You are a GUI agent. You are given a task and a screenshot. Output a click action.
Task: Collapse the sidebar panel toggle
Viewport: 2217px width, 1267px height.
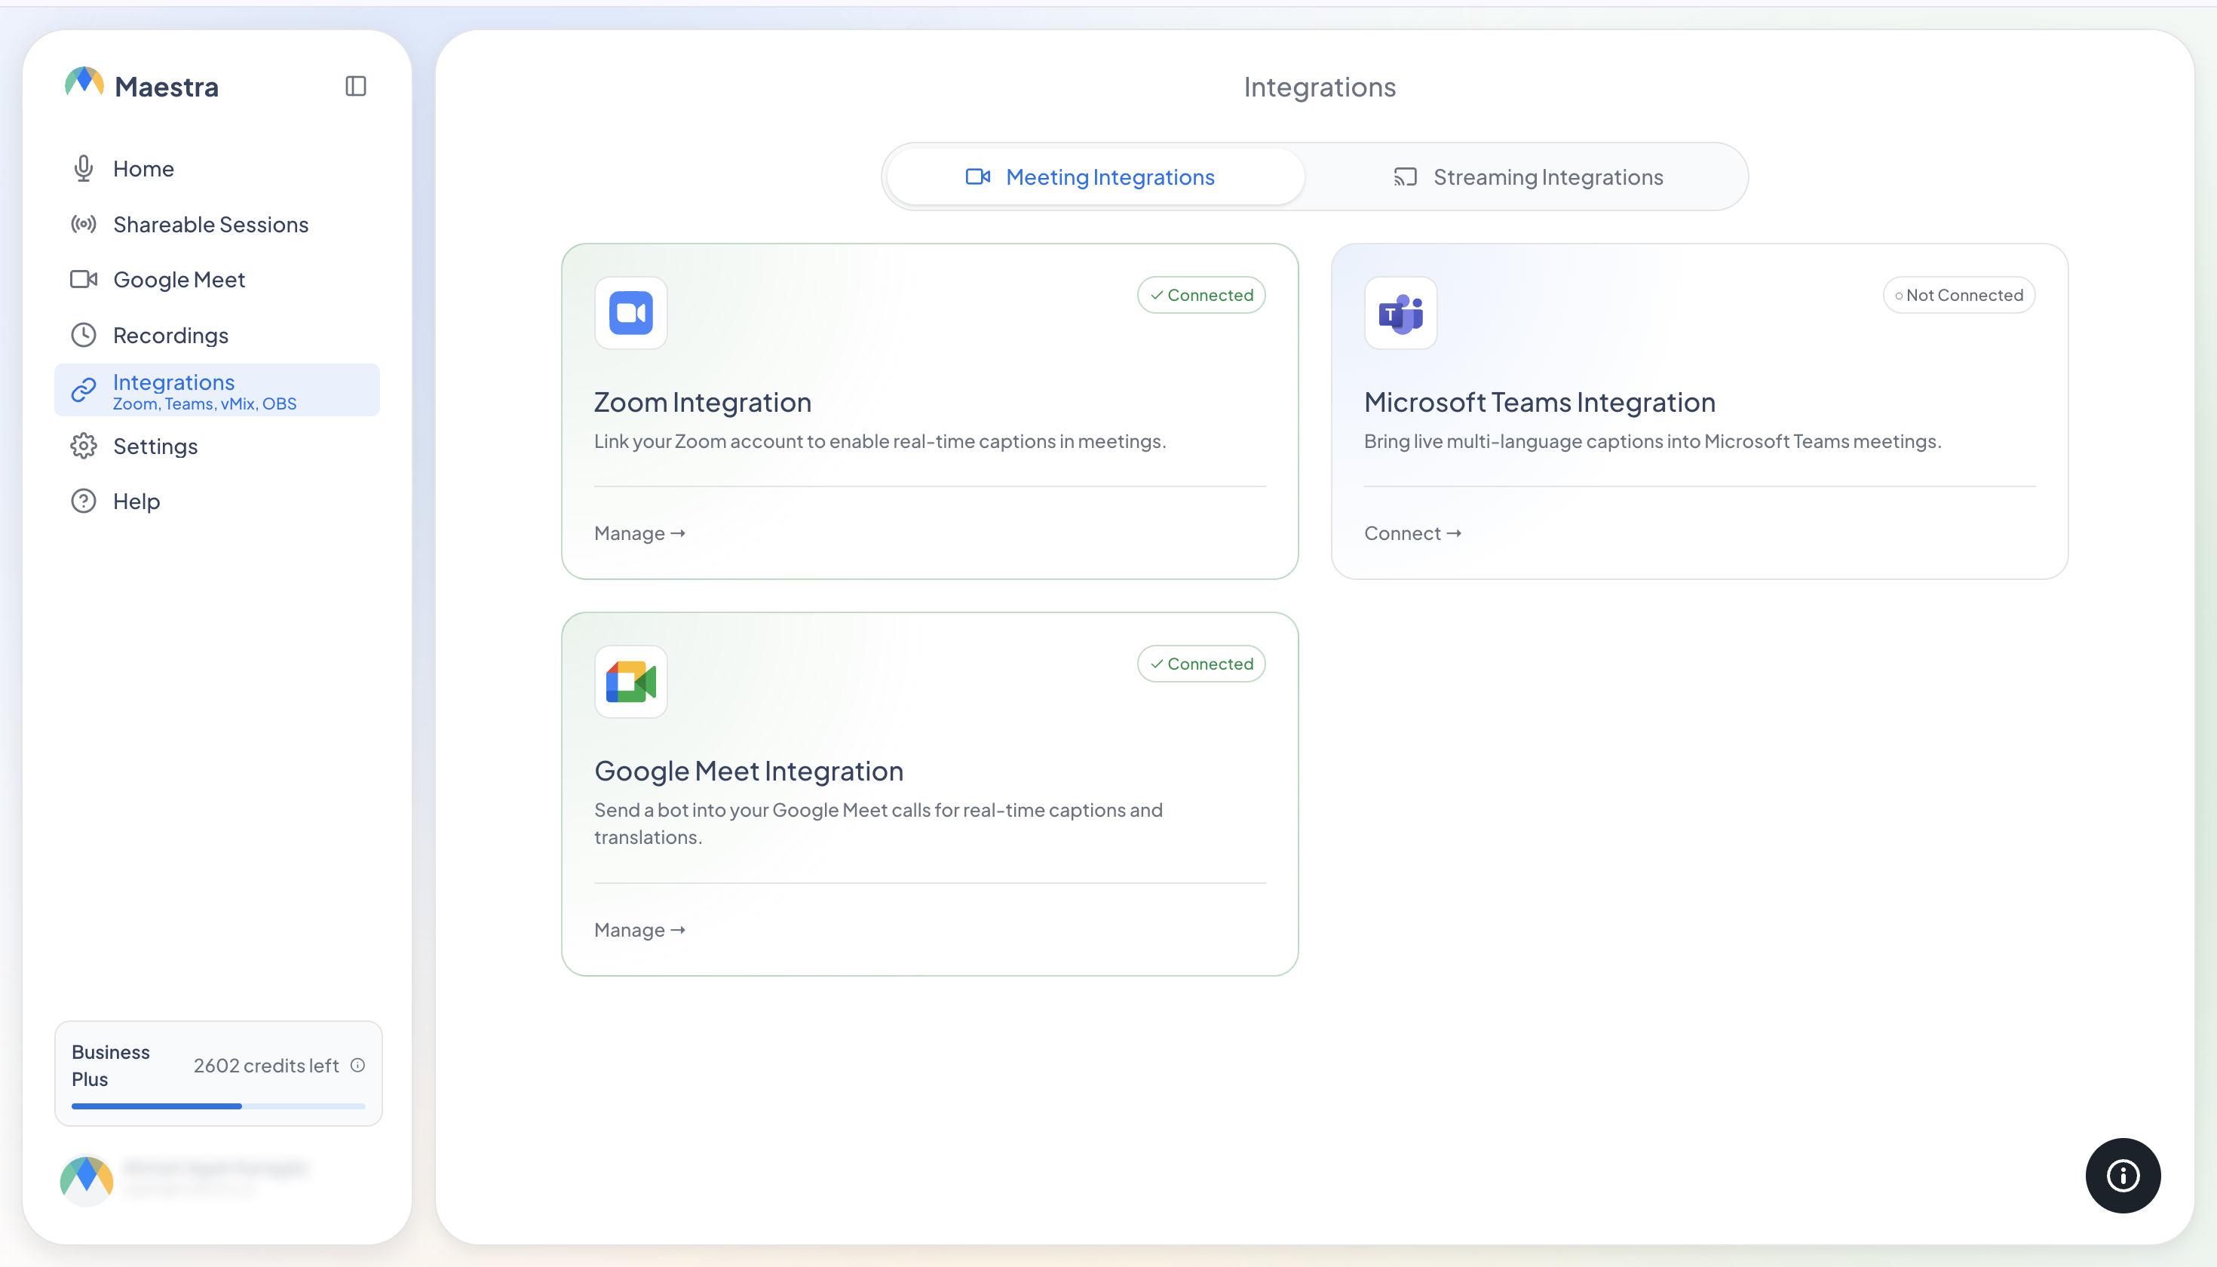coord(356,86)
